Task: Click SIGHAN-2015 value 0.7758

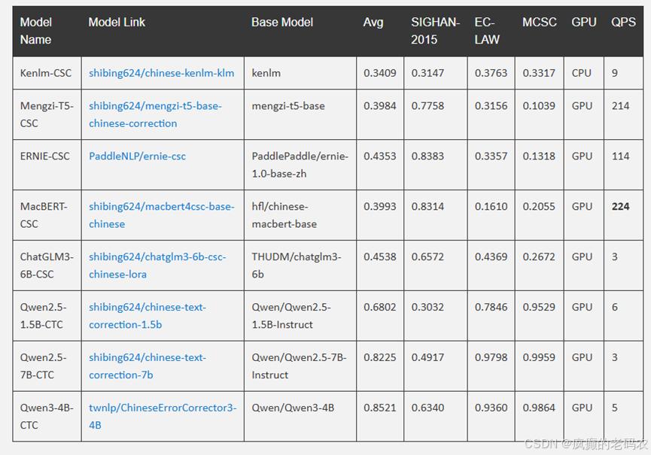Action: click(x=427, y=106)
